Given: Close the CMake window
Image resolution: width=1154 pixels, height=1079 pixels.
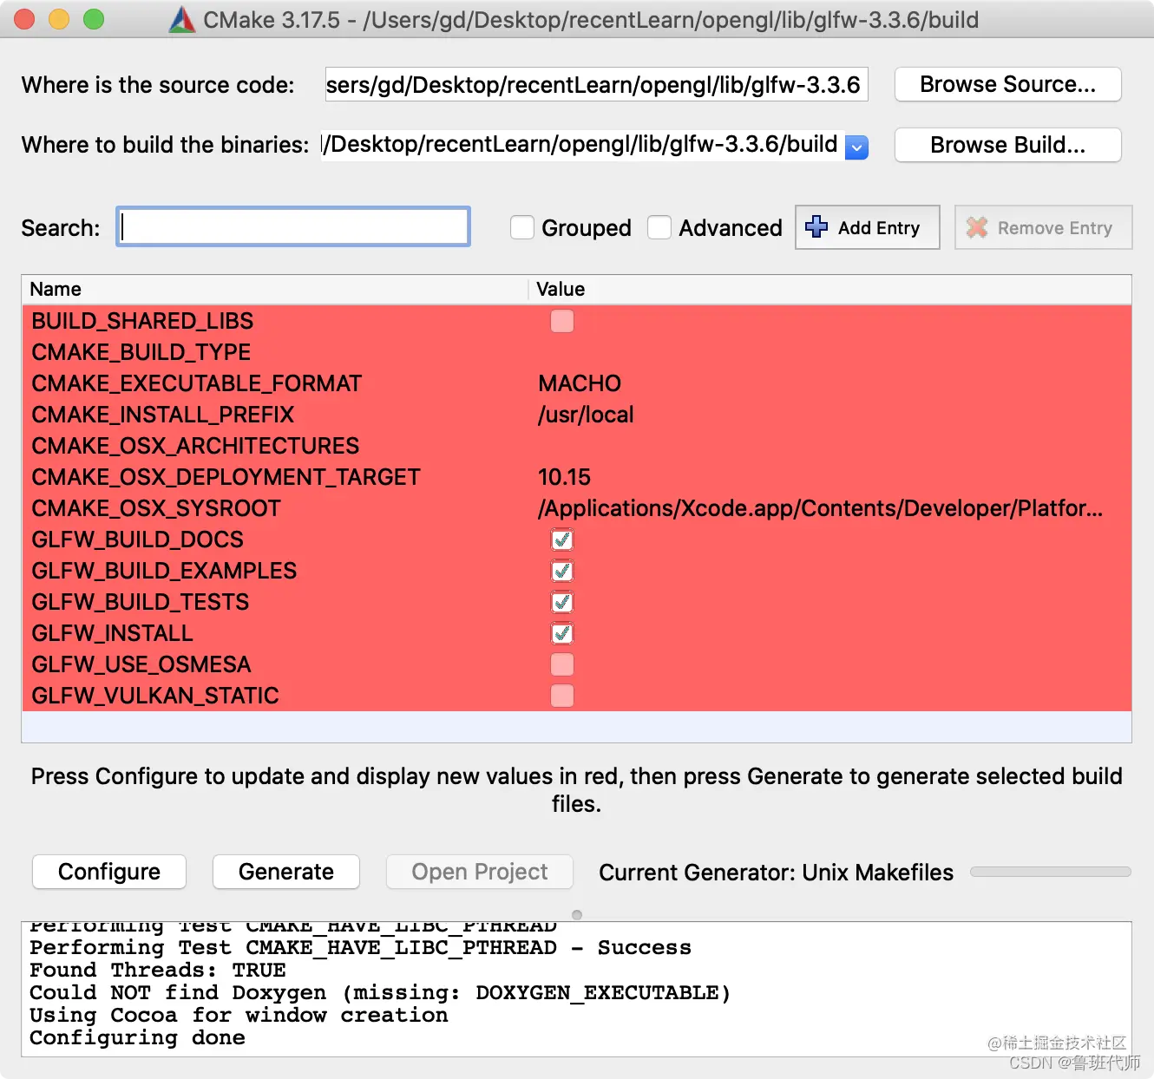Looking at the screenshot, I should pos(24,19).
